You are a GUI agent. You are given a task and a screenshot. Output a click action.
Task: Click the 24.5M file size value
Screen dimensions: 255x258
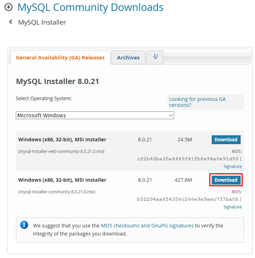pos(185,140)
